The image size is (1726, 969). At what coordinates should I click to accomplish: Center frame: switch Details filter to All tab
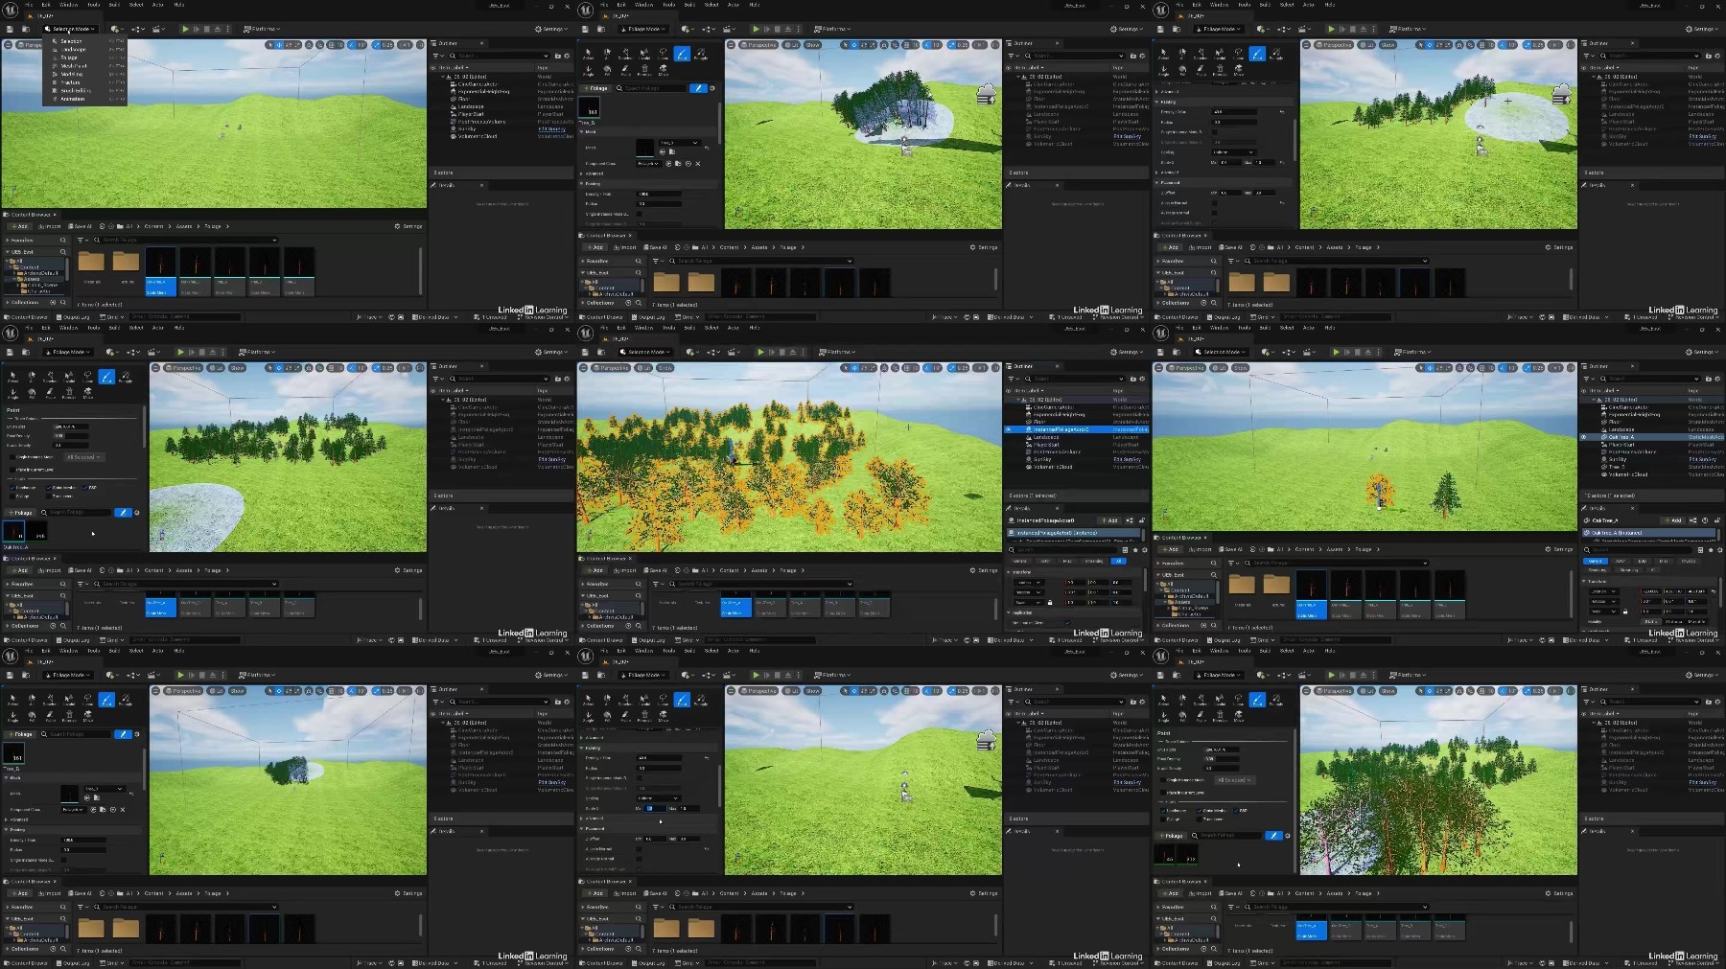pos(1118,561)
